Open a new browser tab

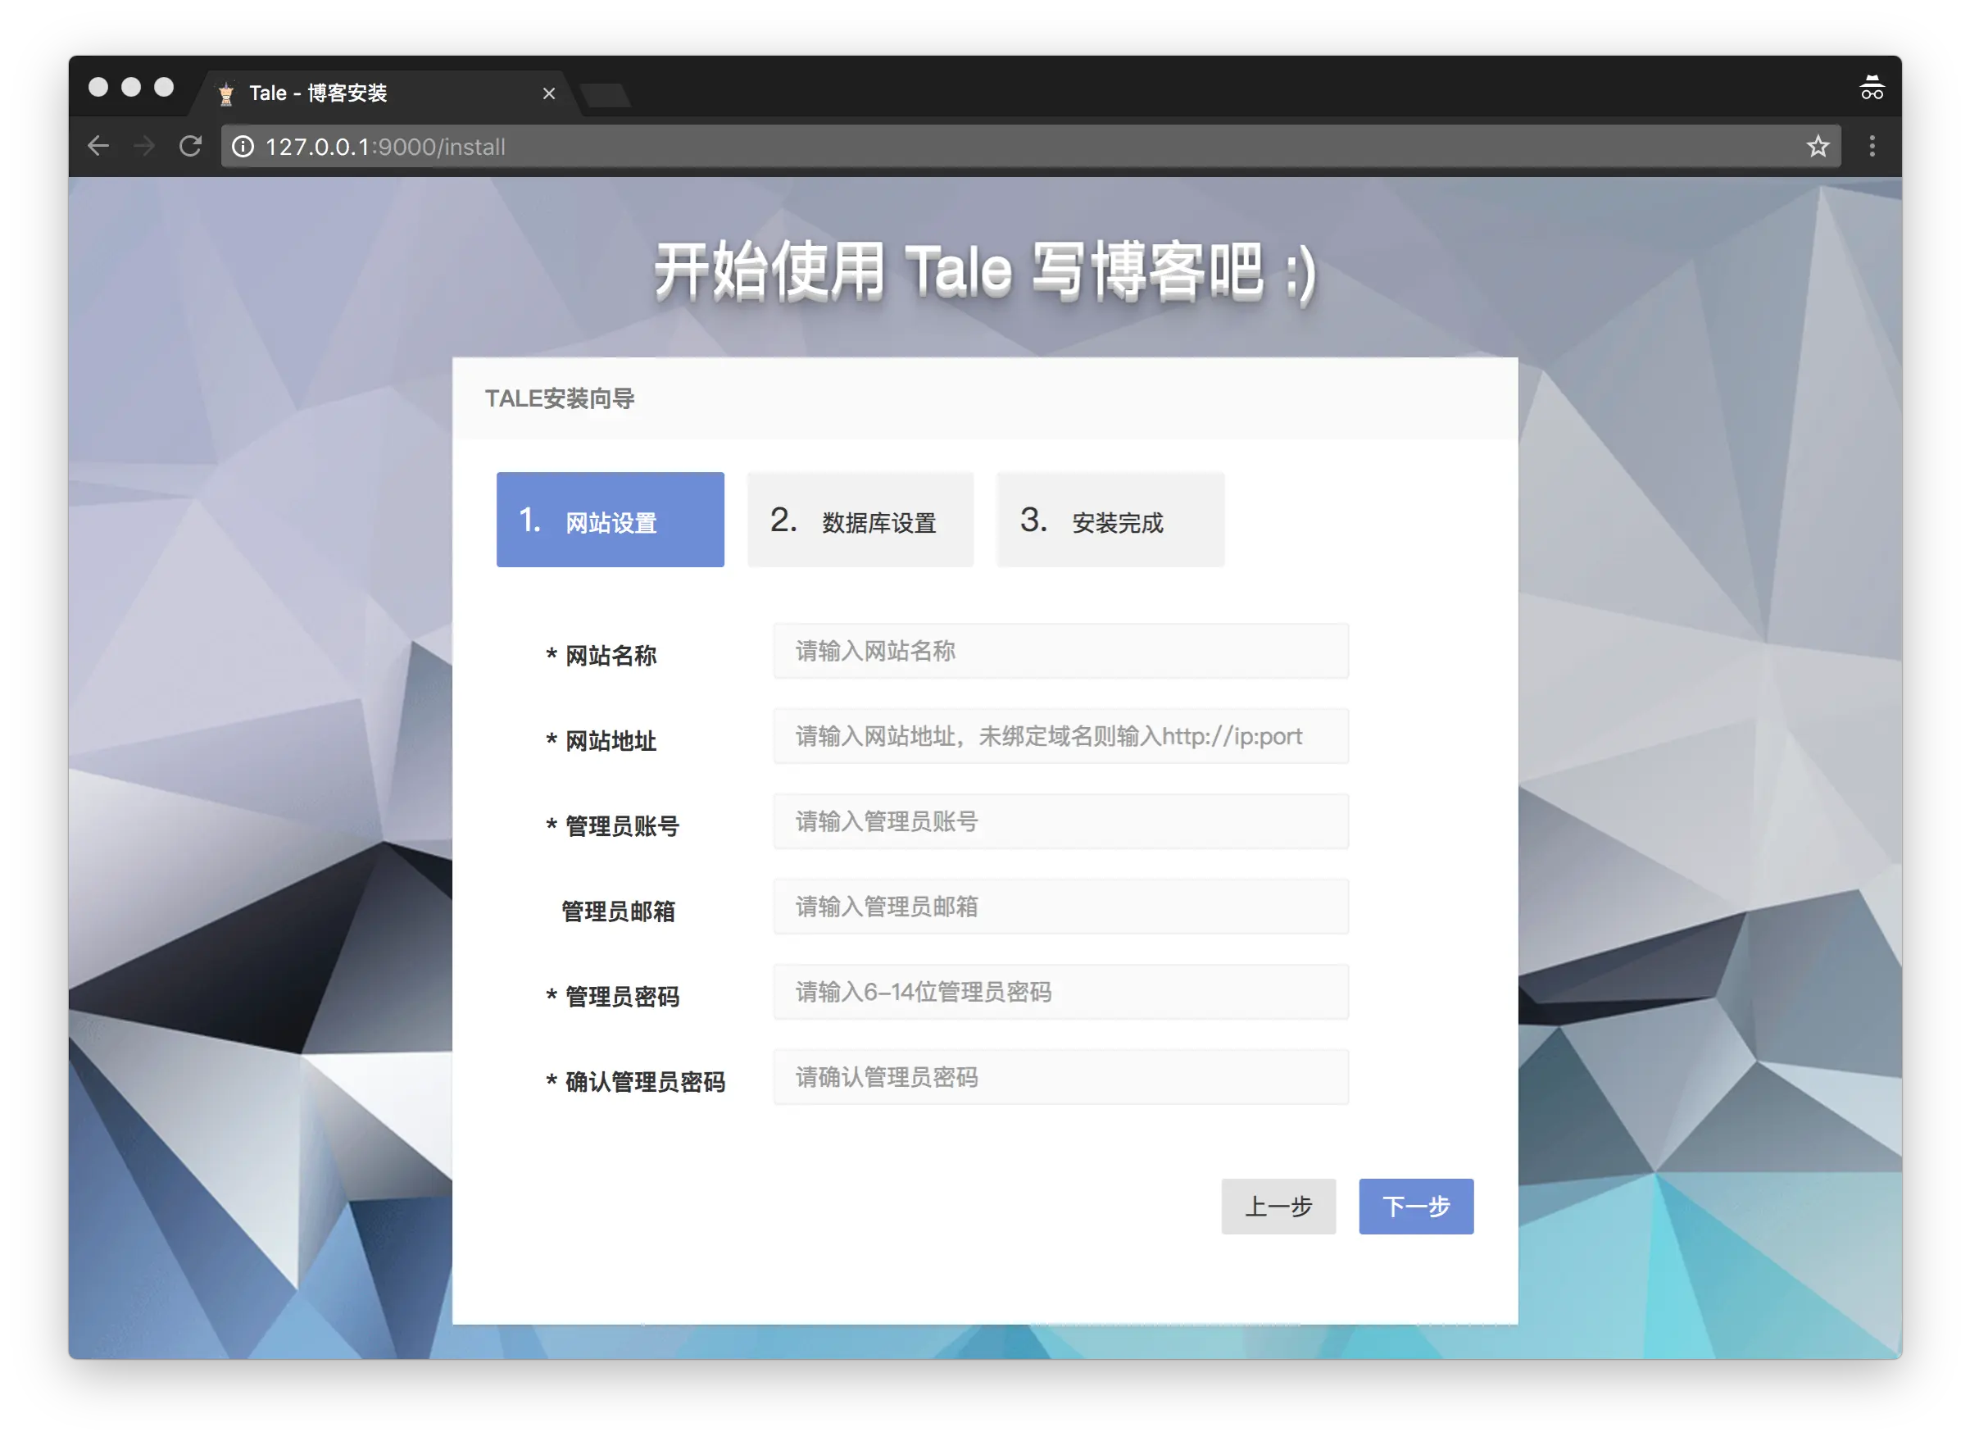click(606, 94)
